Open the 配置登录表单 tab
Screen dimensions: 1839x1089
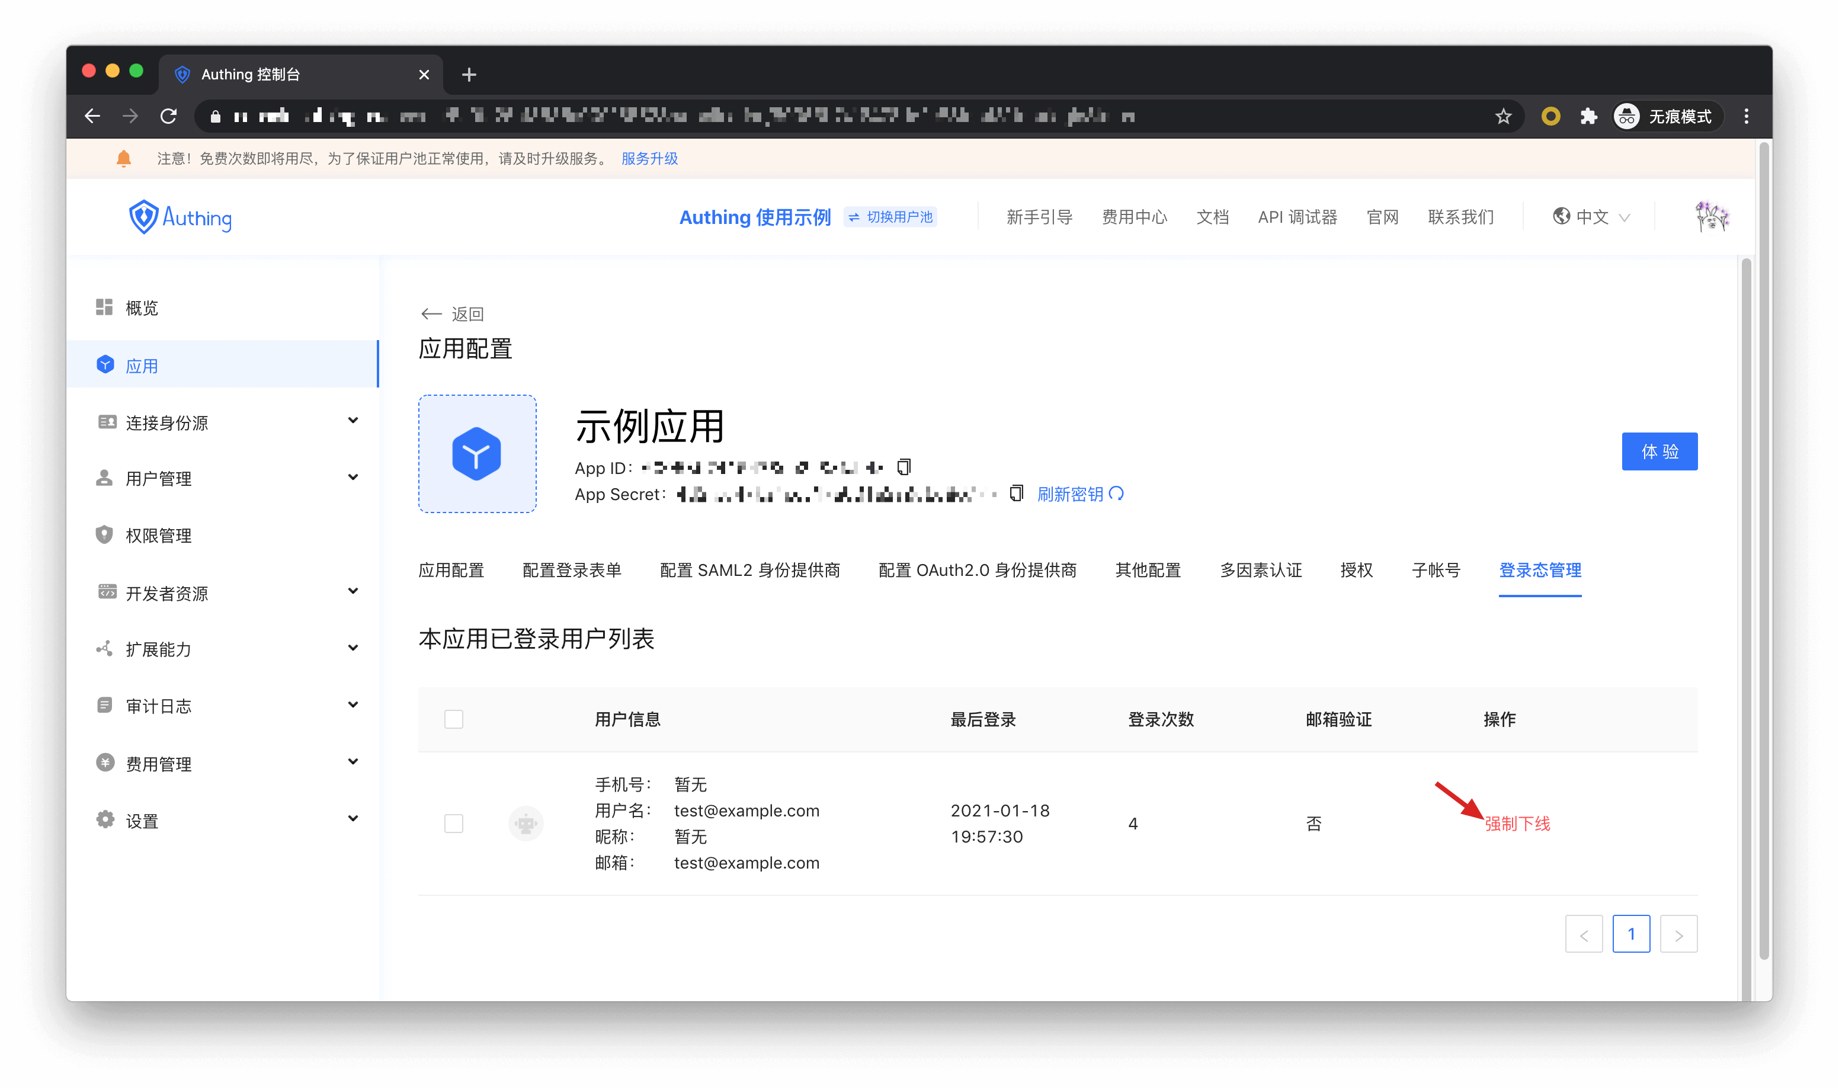coord(572,570)
